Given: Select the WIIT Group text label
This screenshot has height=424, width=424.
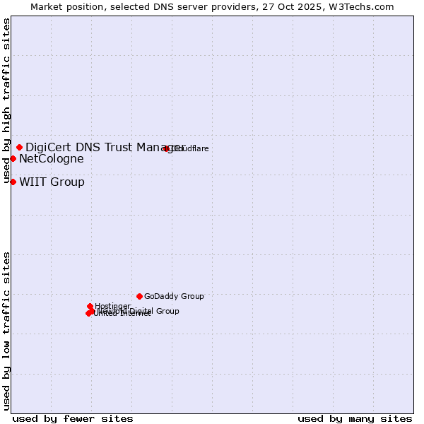Looking at the screenshot, I should [52, 182].
